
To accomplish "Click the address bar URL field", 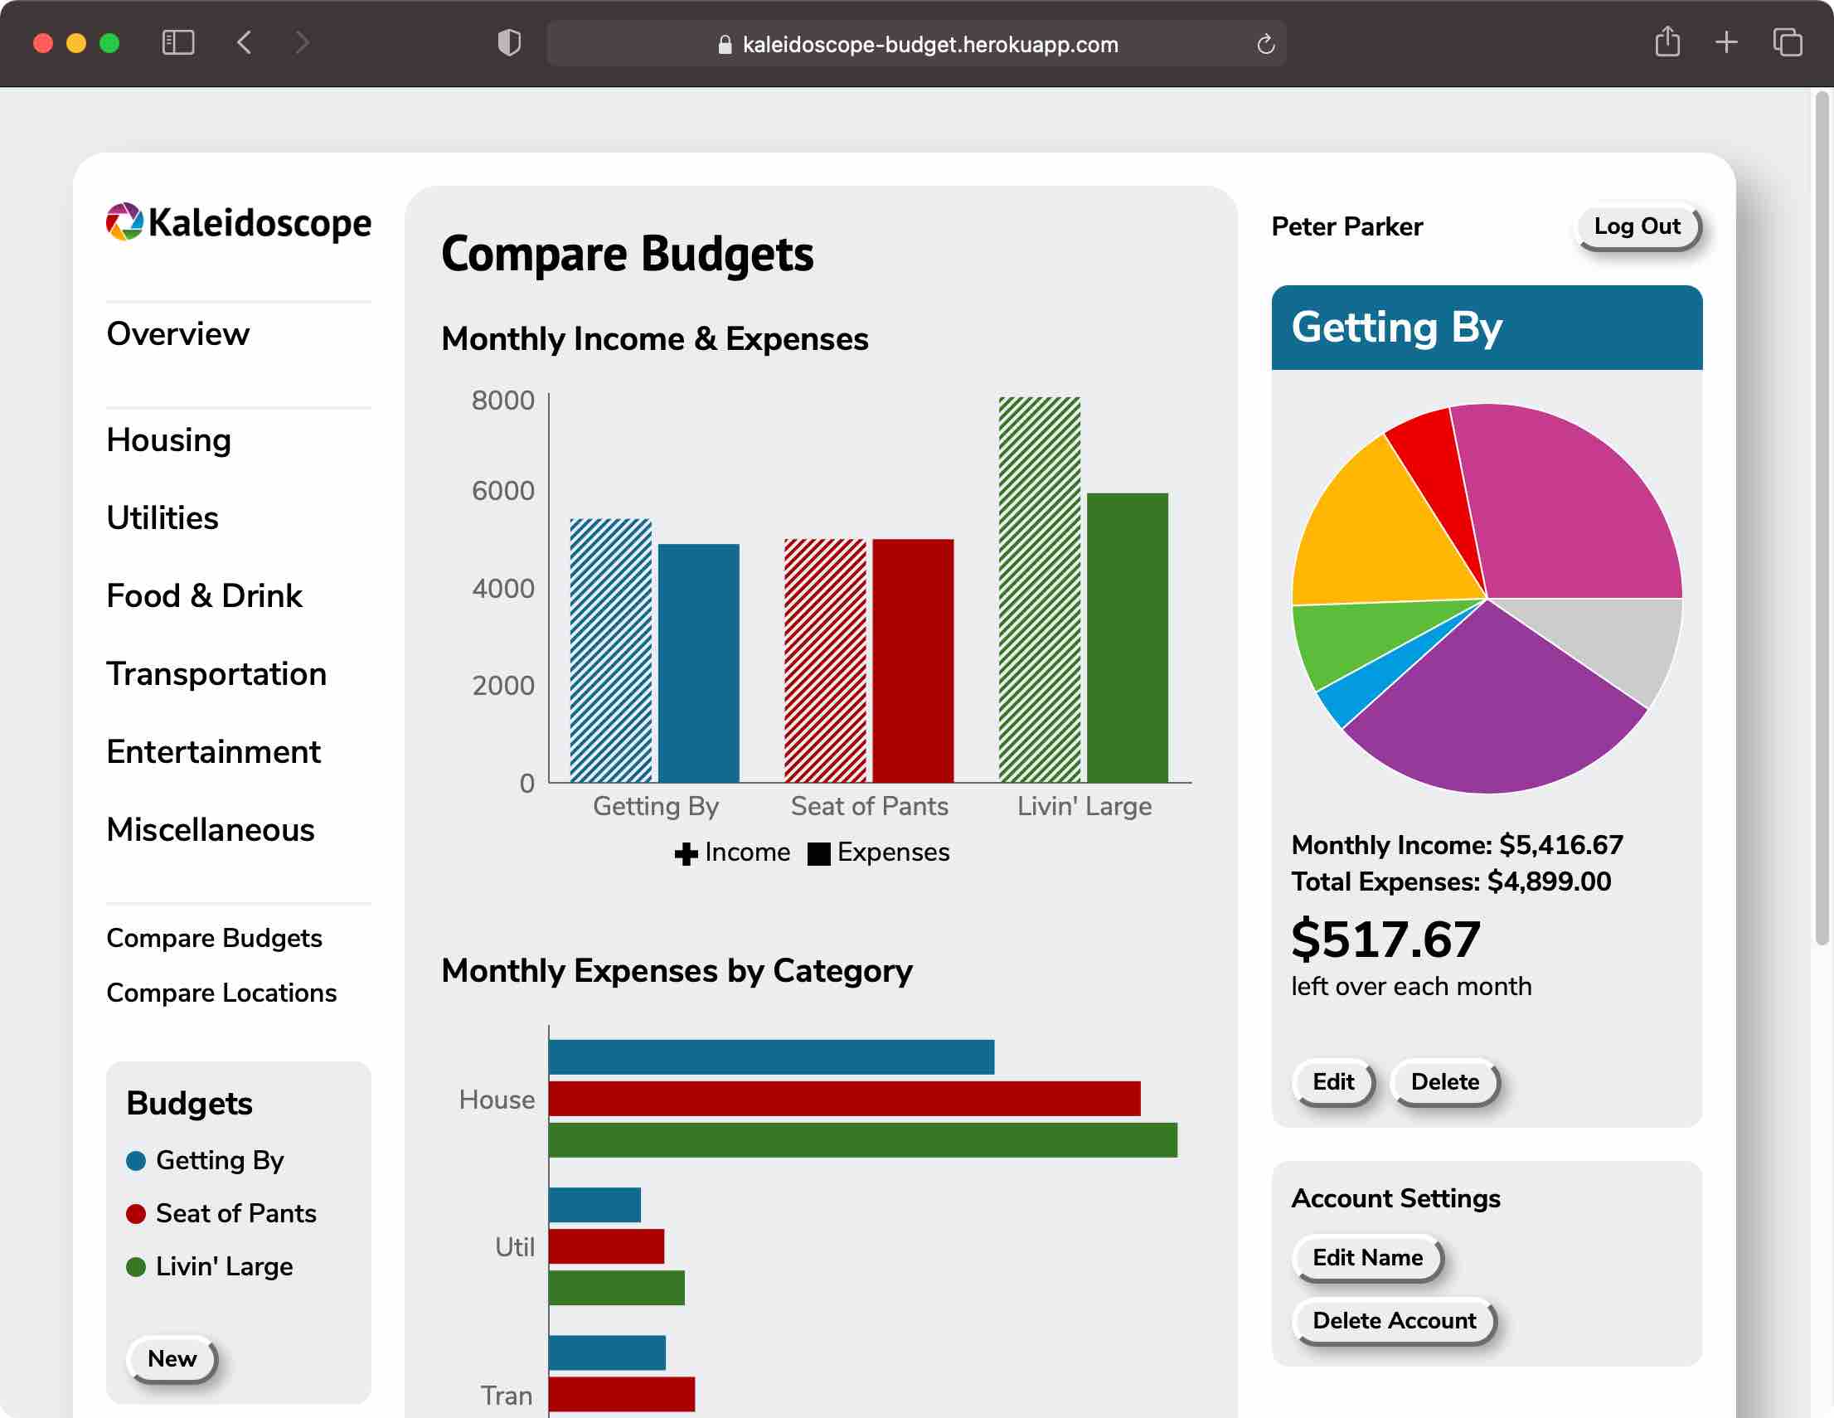I will coord(929,45).
